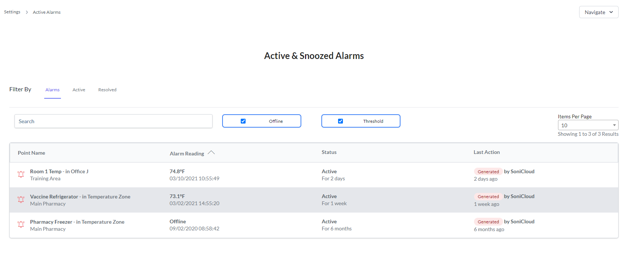Toggle off the Offline filter pill
Screen dimensions: 626x253
point(262,121)
